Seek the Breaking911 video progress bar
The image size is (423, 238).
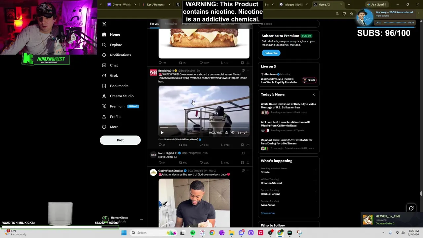204,127
